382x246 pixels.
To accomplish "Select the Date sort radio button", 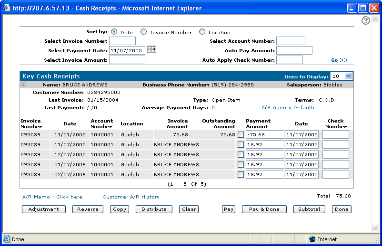I will (x=114, y=32).
